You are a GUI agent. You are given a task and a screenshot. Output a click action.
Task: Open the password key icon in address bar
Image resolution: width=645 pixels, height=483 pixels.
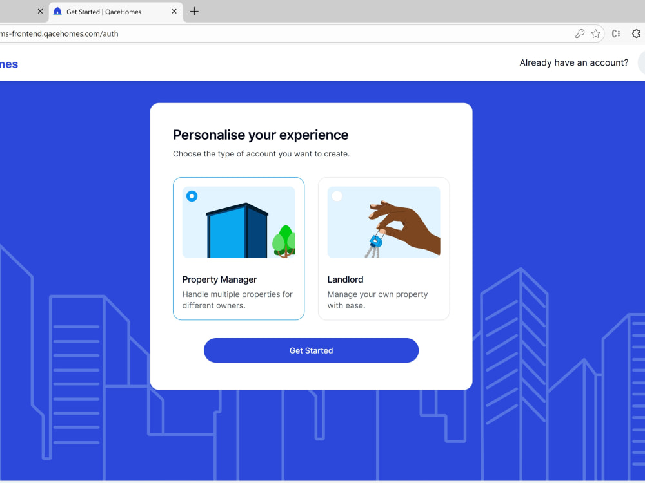[x=580, y=33]
